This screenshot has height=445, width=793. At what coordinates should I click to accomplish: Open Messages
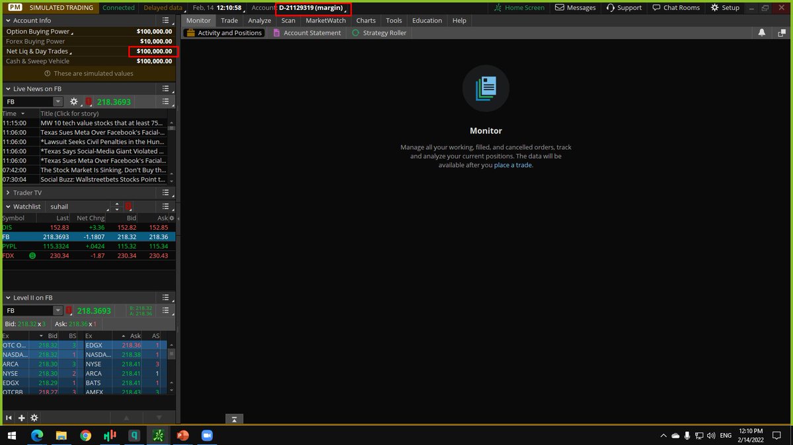pyautogui.click(x=575, y=8)
